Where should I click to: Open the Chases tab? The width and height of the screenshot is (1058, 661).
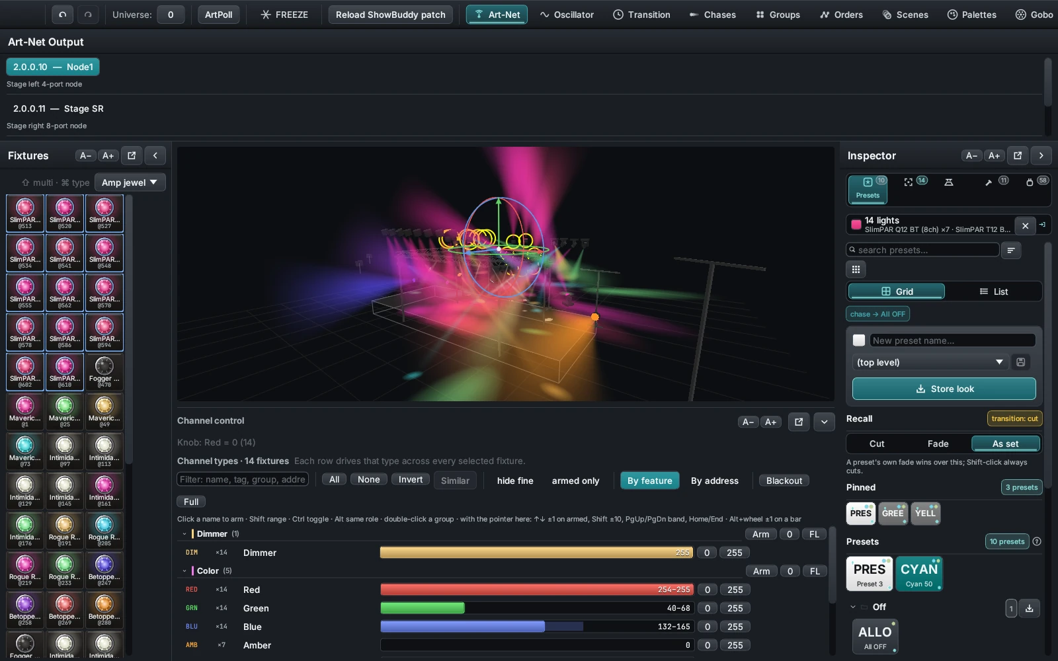click(713, 15)
